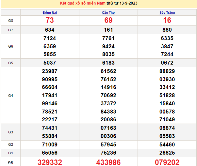Click the red G8 number 16
Screen dimensions: 197x166
[x=167, y=20]
